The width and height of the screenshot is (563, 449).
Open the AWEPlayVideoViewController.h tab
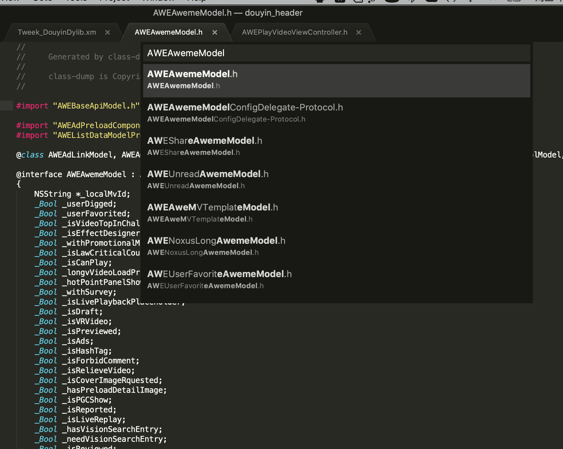[295, 32]
